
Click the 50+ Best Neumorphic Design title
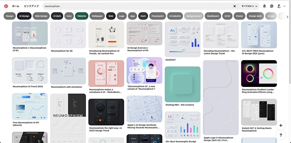coord(181,142)
